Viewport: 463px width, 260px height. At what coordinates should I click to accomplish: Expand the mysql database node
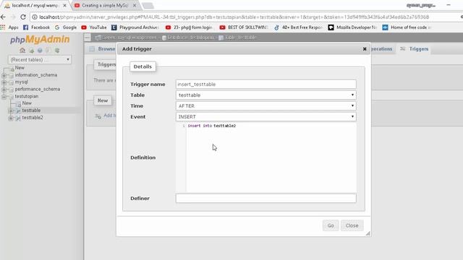coord(4,82)
